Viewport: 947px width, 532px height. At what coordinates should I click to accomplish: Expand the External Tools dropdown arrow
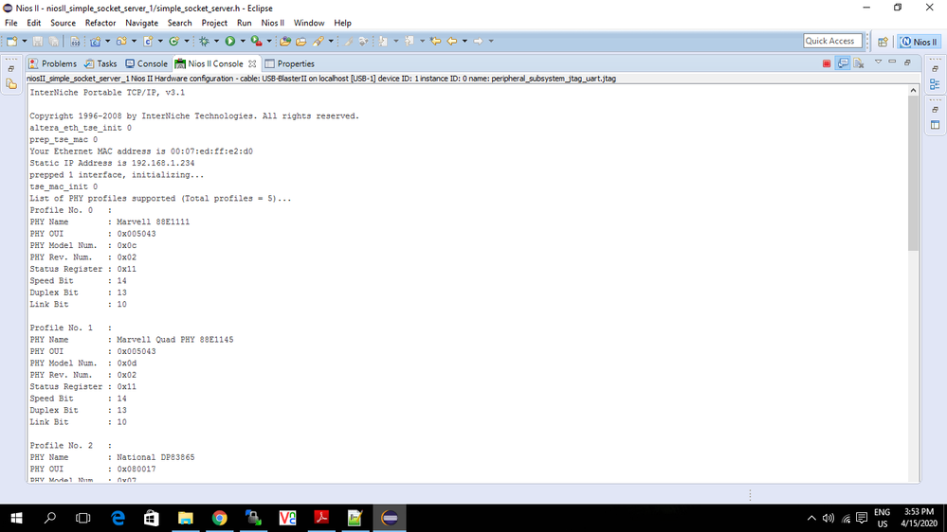click(x=269, y=41)
